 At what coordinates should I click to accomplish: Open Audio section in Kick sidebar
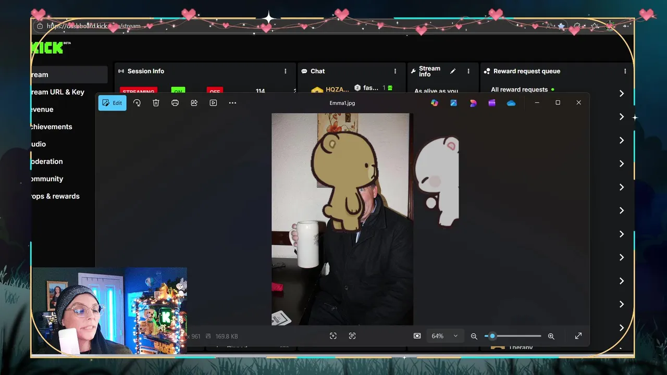pyautogui.click(x=39, y=144)
